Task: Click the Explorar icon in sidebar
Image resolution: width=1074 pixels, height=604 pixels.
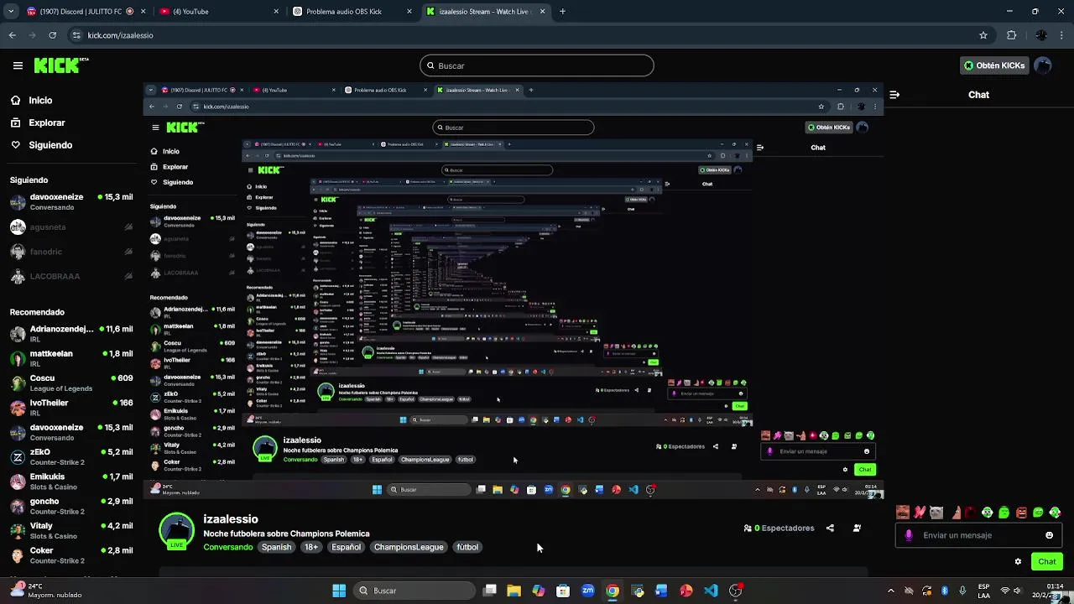Action: coord(15,122)
